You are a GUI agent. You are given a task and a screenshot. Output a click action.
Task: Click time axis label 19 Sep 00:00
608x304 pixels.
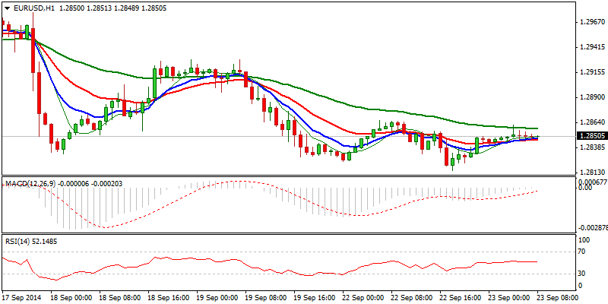pyautogui.click(x=218, y=297)
